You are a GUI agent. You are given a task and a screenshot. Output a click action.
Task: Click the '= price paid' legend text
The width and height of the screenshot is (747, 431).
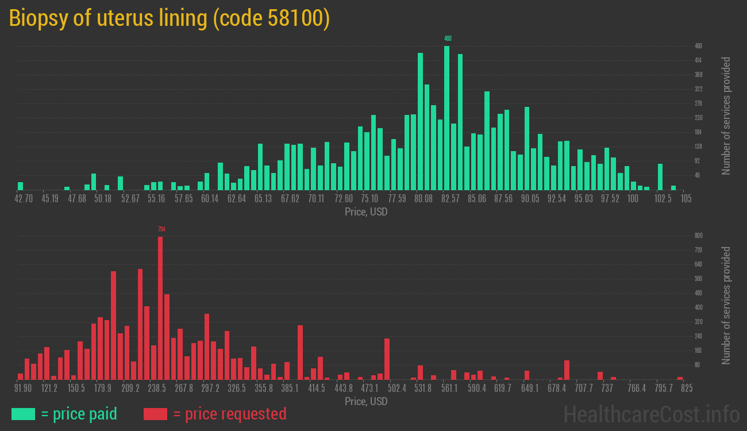(79, 414)
